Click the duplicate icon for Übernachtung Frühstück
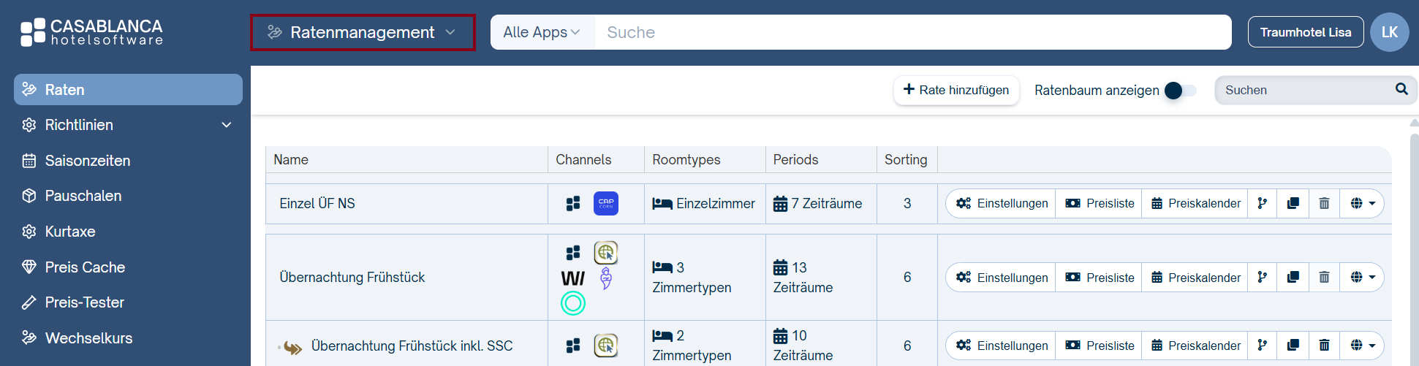 [1293, 278]
